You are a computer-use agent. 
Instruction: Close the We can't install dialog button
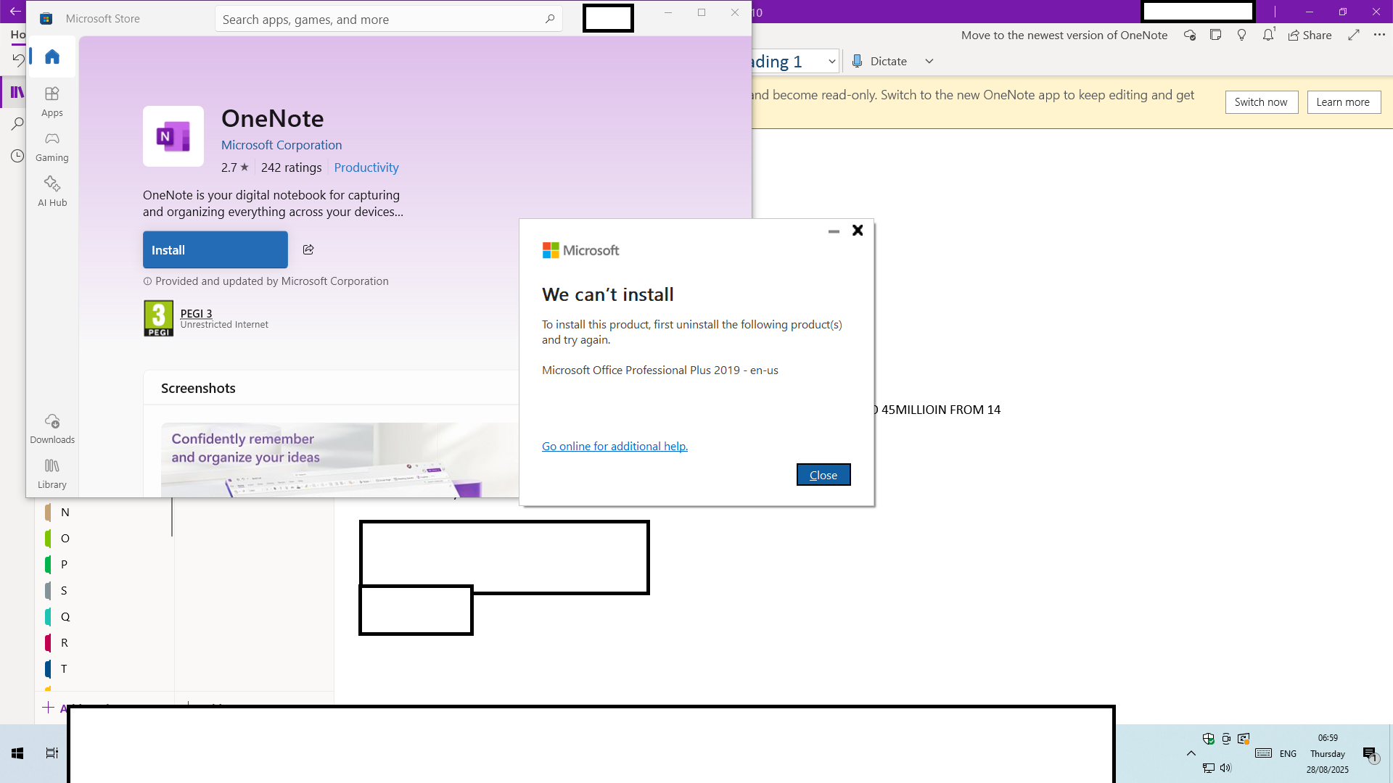823,475
